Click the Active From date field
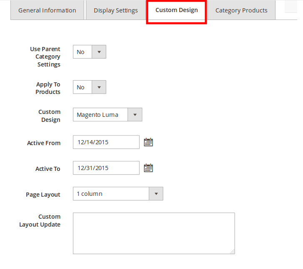The height and width of the screenshot is (269, 303). point(106,142)
